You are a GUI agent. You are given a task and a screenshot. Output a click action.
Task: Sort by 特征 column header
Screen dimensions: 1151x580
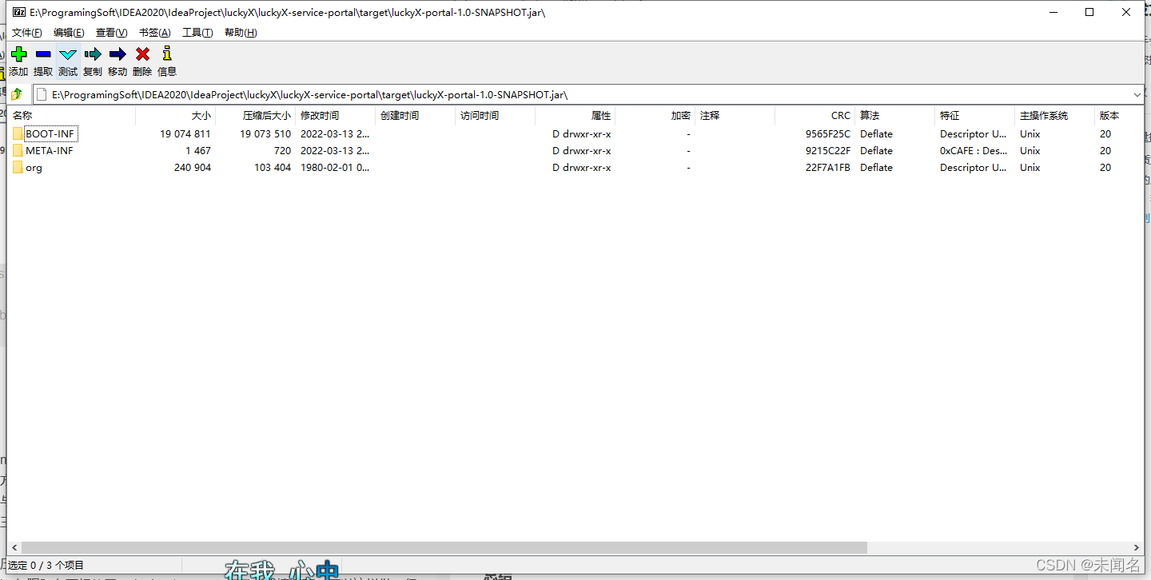974,116
